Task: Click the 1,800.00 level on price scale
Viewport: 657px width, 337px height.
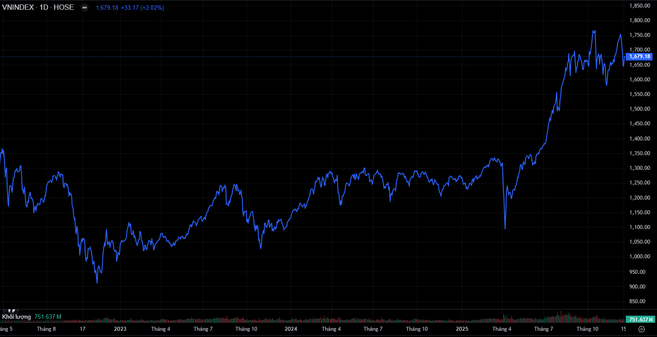Action: (x=640, y=20)
